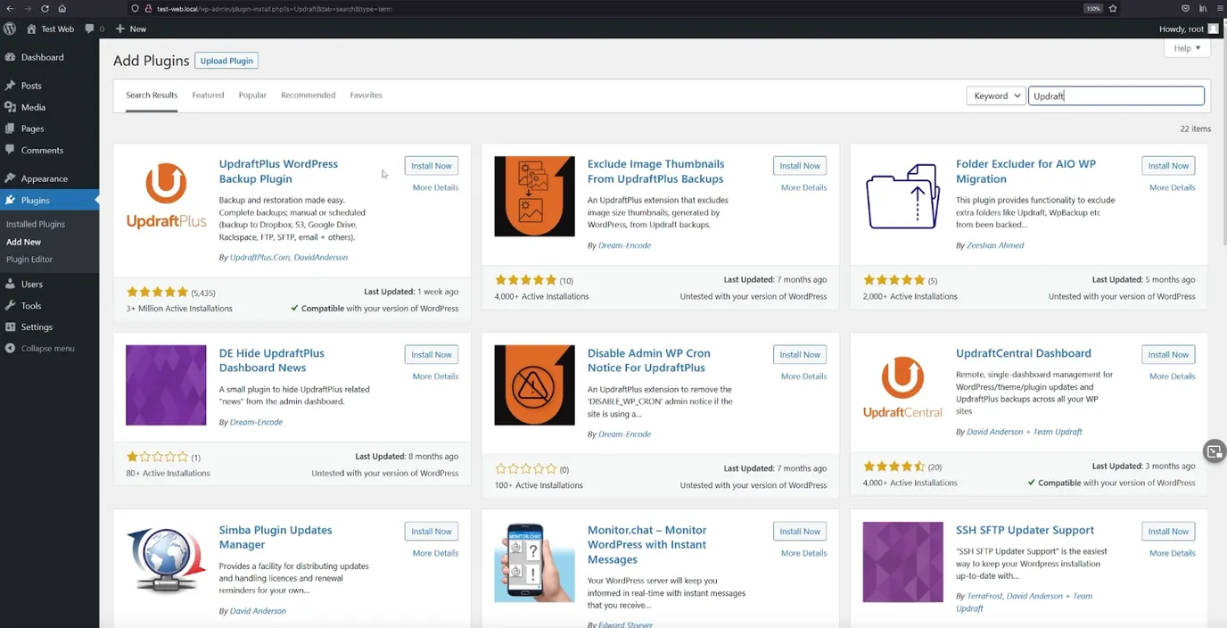Go to browser home page

(62, 8)
